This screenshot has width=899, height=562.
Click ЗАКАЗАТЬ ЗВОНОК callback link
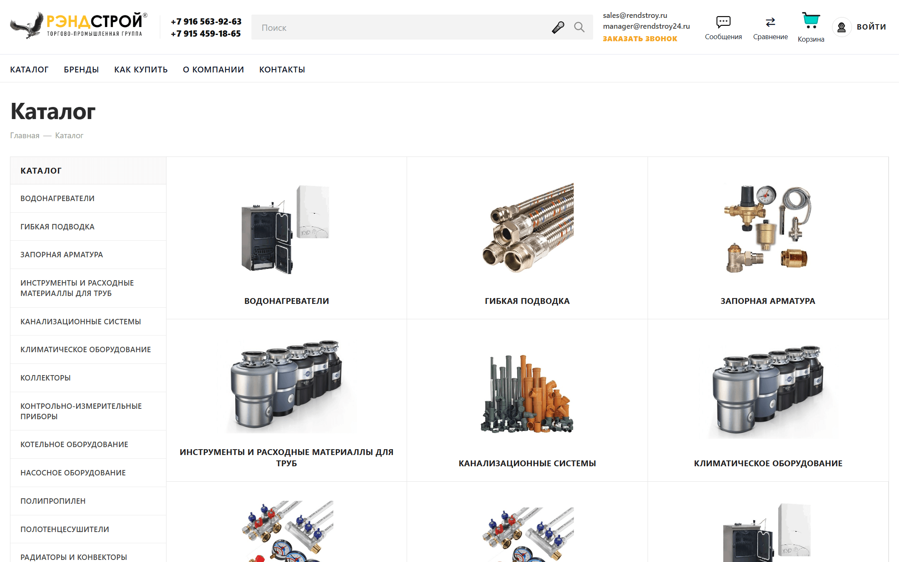[640, 39]
